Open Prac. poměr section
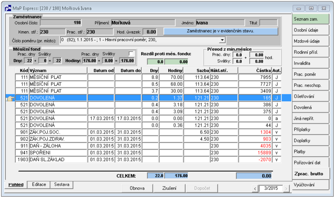The height and width of the screenshot is (197, 334). click(x=311, y=75)
